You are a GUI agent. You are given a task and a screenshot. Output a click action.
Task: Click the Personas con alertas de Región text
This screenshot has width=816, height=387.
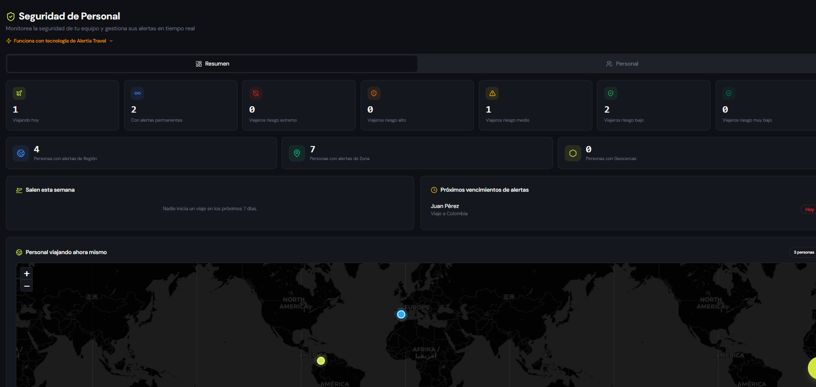pos(65,159)
